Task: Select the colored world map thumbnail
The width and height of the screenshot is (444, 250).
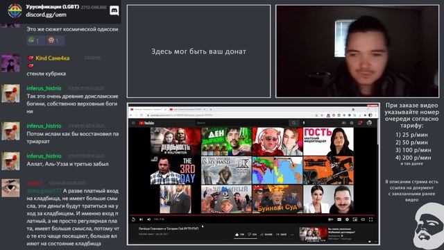Action: [x=277, y=170]
